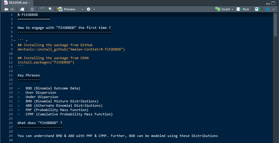This screenshot has height=143, width=279.
Task: Place cursor on the "R-fitODBOD" title line
Action: pos(28,15)
